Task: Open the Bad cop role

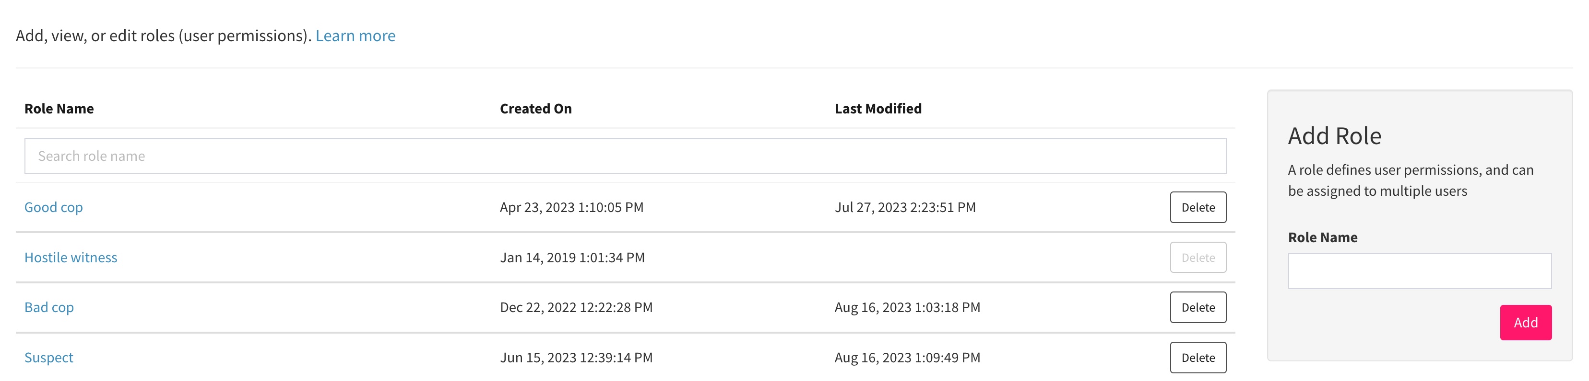Action: tap(49, 307)
